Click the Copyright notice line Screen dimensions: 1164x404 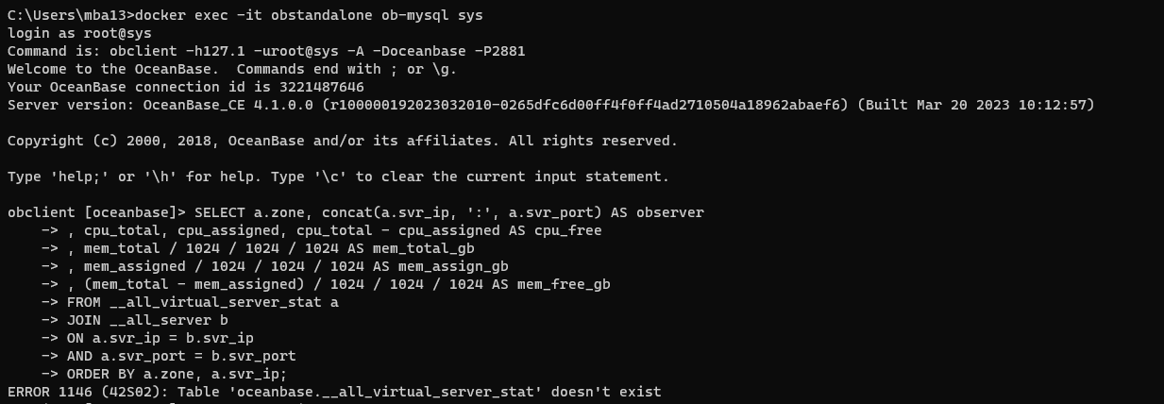pos(342,141)
